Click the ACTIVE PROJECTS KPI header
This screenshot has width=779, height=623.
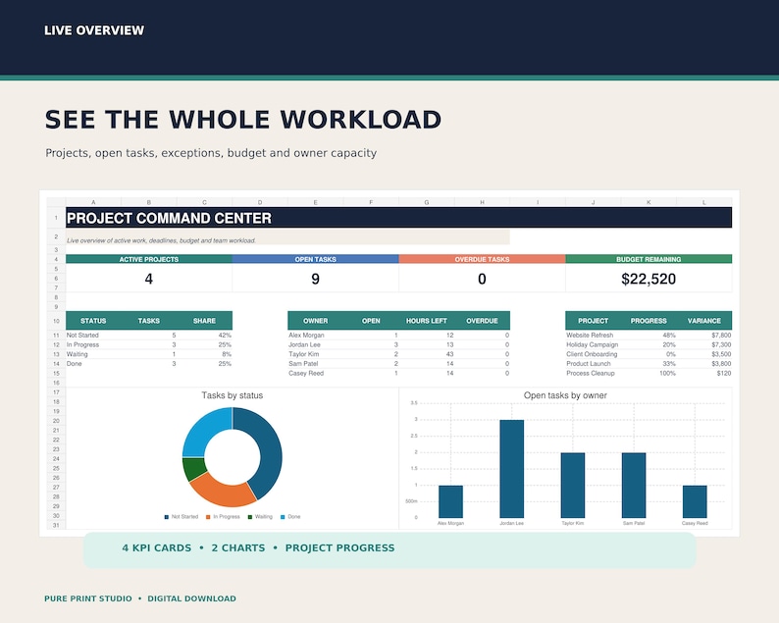pyautogui.click(x=148, y=259)
